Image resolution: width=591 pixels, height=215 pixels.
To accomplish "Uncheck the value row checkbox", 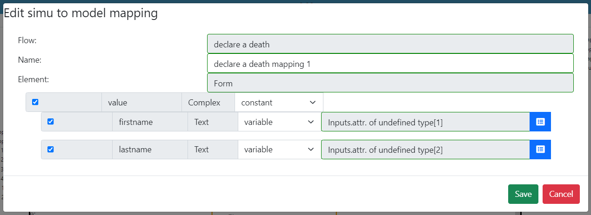I will (35, 102).
